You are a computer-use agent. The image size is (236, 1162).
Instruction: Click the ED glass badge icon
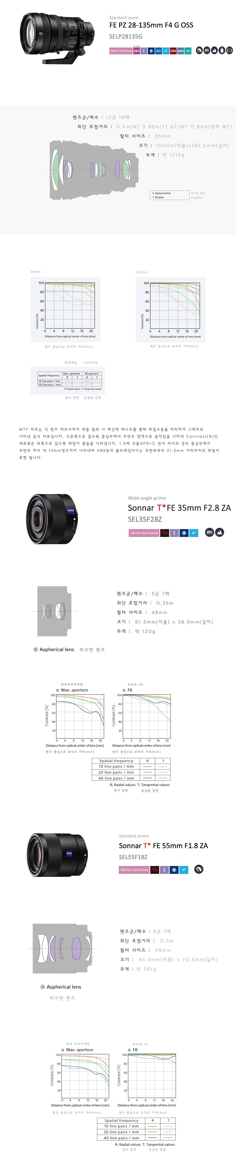[158, 51]
